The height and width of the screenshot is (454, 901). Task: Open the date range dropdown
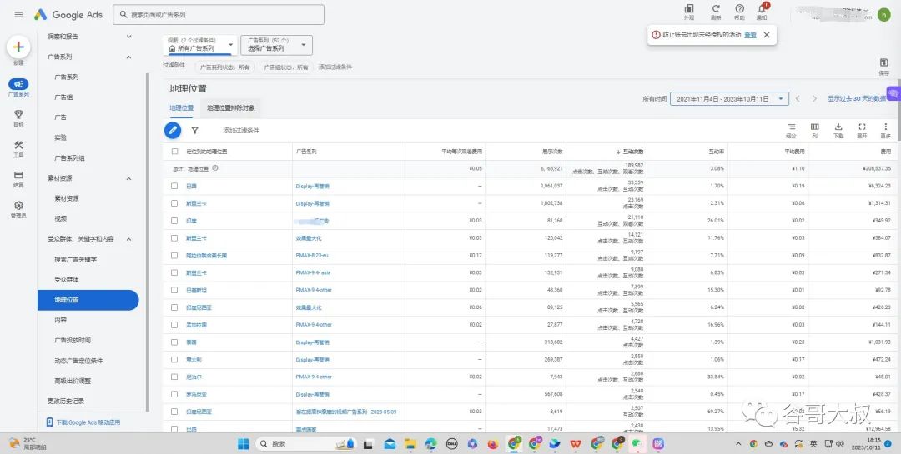click(729, 99)
